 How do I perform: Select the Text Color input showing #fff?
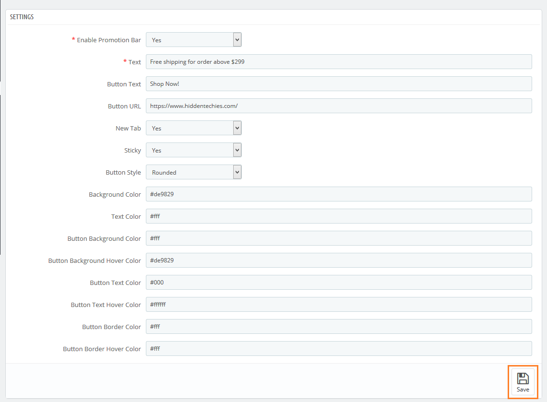tap(339, 216)
